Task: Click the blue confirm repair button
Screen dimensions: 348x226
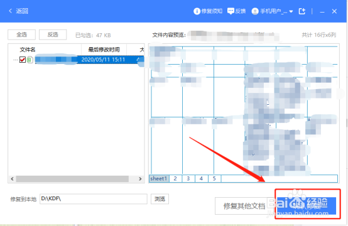Action: 307,206
